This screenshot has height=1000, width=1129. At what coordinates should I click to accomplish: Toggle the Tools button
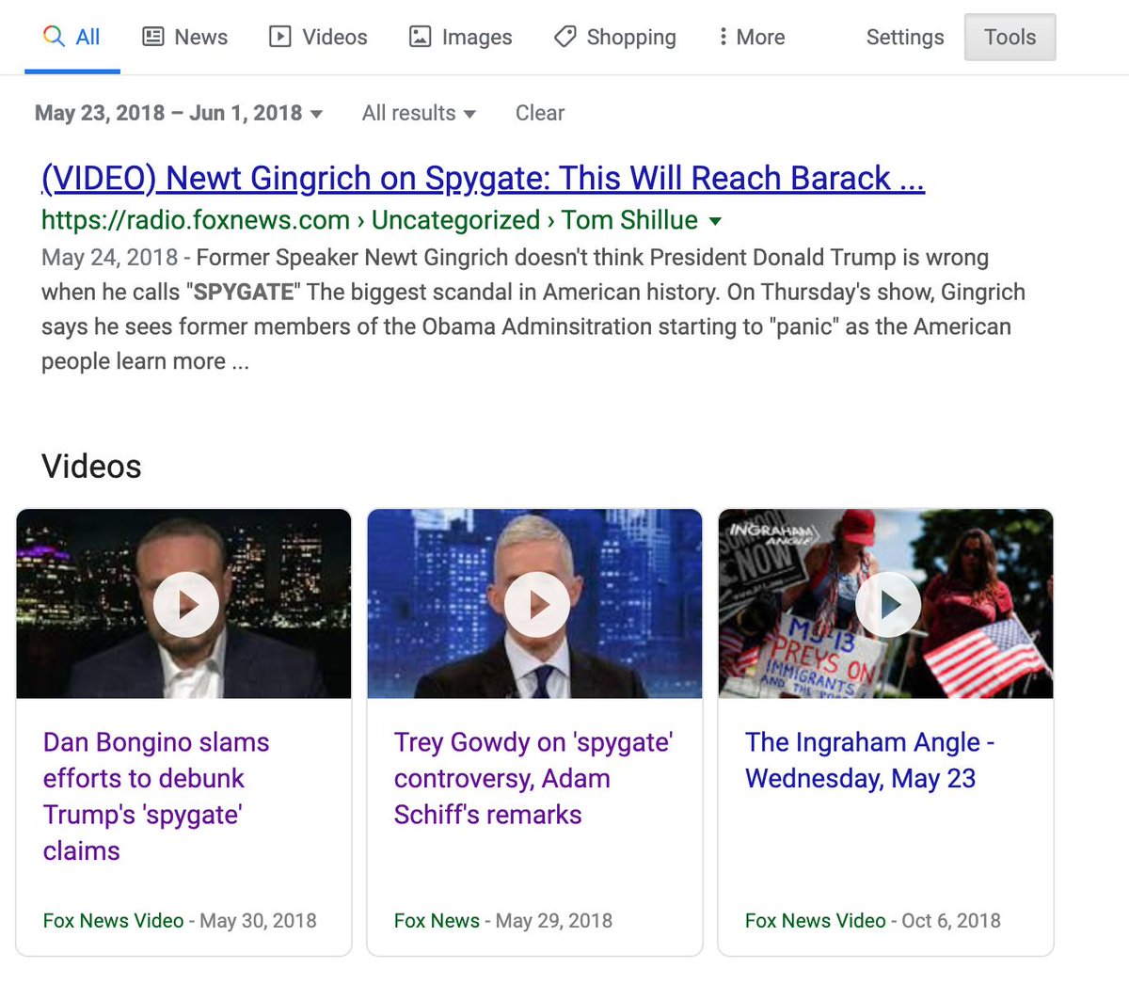1010,38
